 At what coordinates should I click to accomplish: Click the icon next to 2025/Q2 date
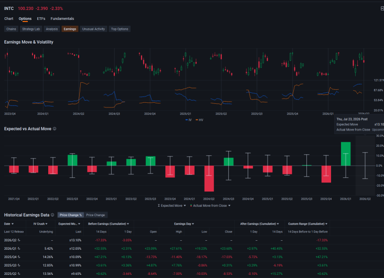tap(19, 274)
